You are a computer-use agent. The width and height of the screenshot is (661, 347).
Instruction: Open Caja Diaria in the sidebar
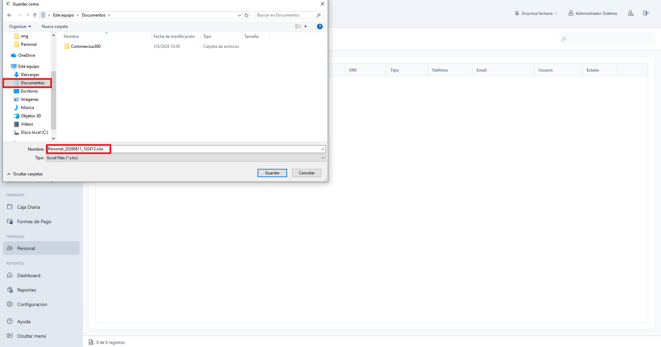tap(29, 207)
